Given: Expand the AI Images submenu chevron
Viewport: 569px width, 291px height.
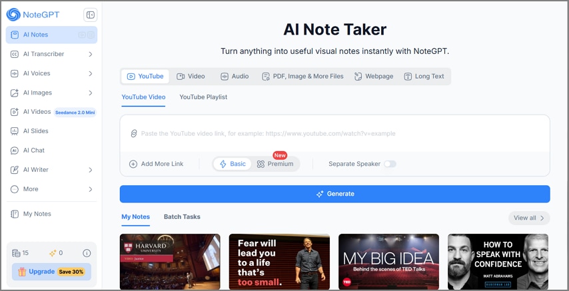Looking at the screenshot, I should tap(91, 93).
